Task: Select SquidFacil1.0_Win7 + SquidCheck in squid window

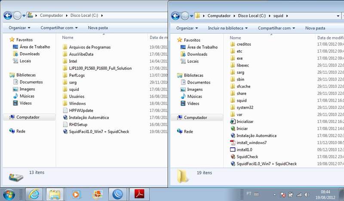Action: tap(267, 164)
